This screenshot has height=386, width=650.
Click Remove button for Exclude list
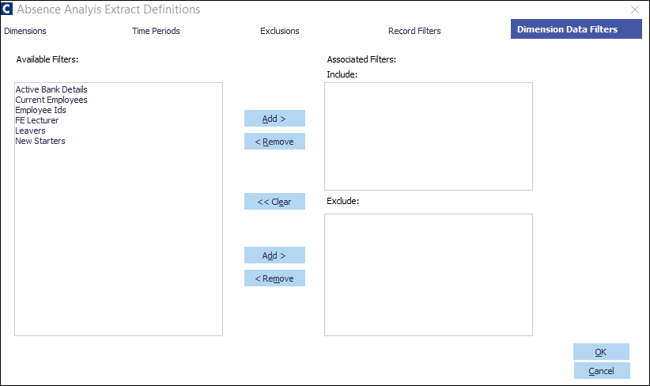(x=274, y=278)
